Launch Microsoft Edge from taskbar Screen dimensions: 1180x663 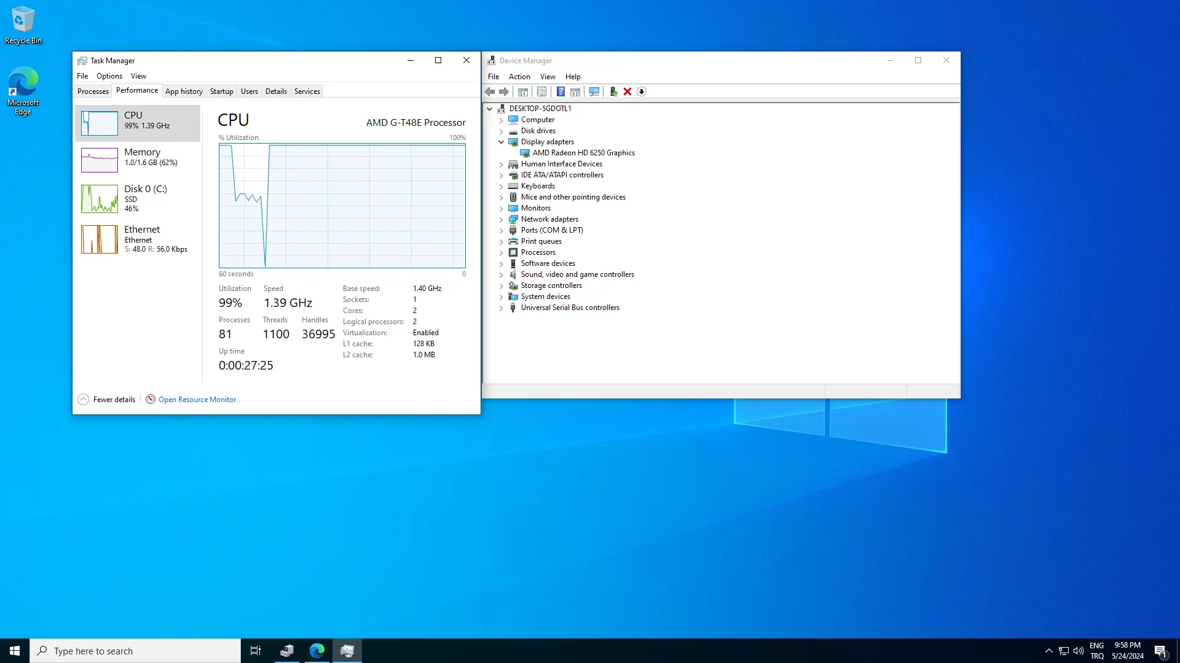[x=317, y=651]
